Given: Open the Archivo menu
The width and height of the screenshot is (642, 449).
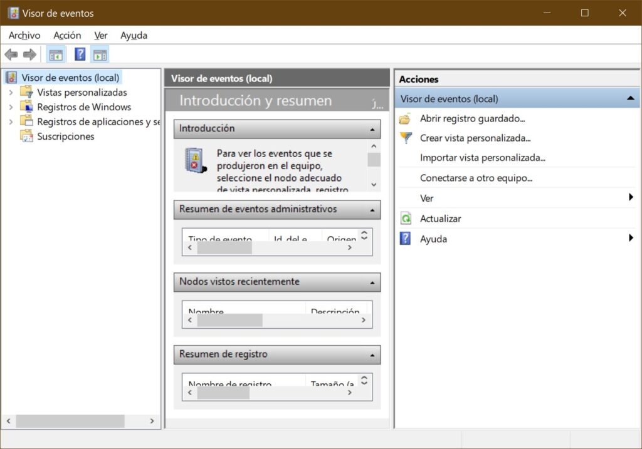Looking at the screenshot, I should point(24,35).
